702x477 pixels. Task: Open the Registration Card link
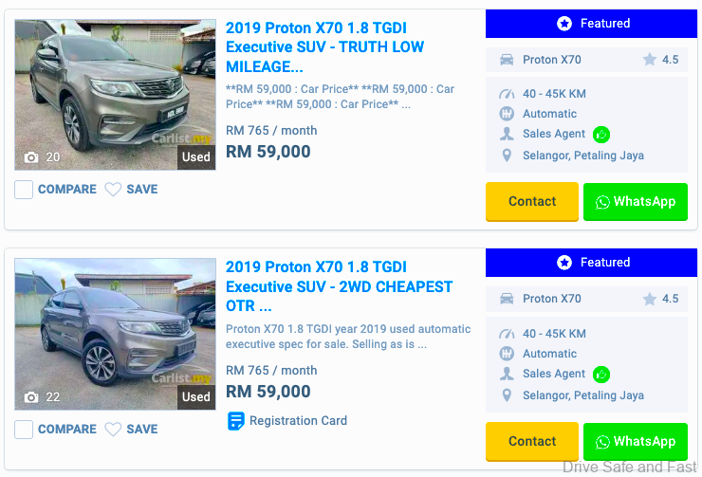click(x=298, y=421)
